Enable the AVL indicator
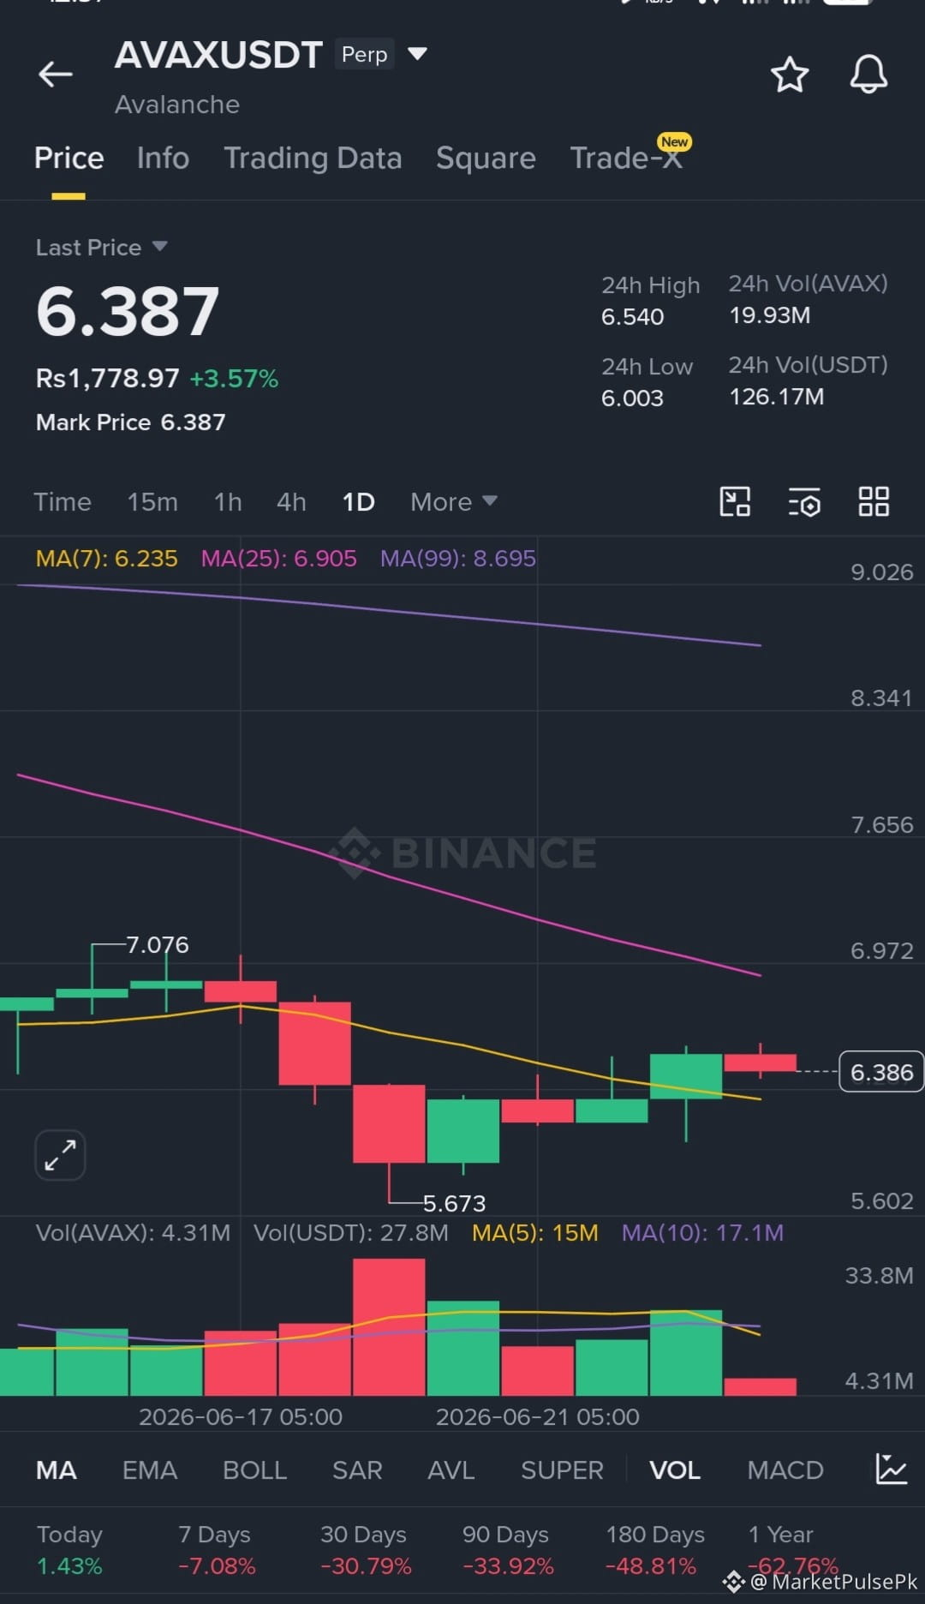Viewport: 925px width, 1604px height. [451, 1470]
